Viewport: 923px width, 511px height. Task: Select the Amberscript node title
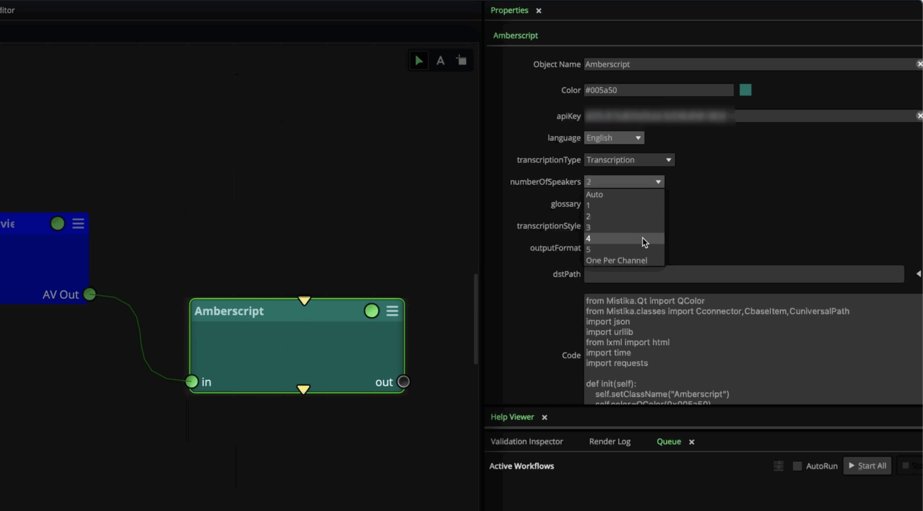click(229, 311)
